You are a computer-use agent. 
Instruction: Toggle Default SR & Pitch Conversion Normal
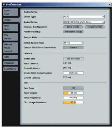(73, 48)
